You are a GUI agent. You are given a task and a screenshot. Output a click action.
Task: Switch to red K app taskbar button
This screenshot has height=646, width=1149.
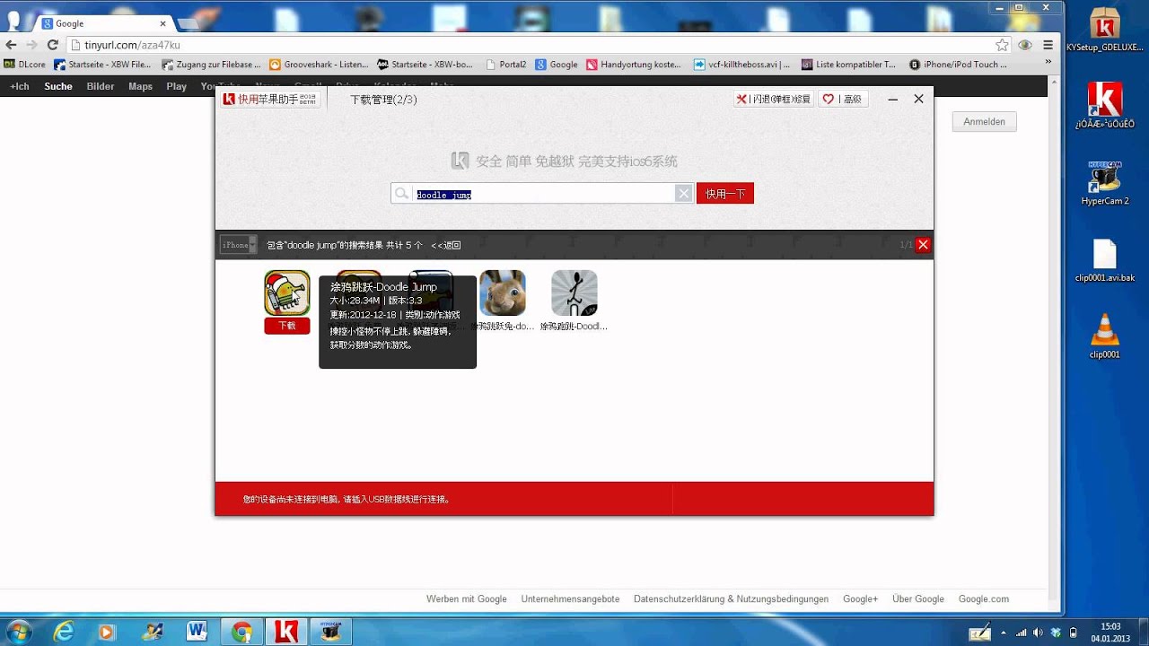coord(286,632)
